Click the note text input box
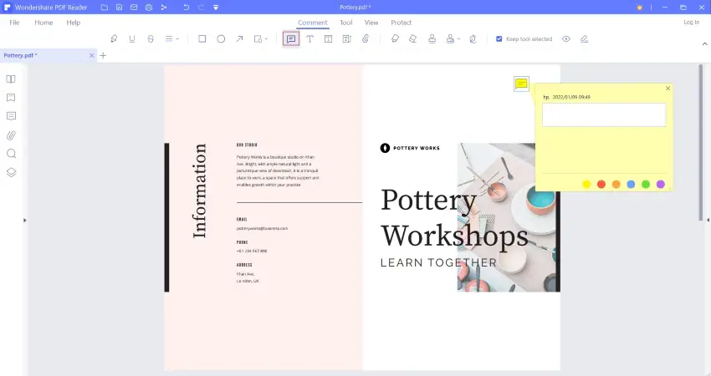The image size is (711, 376). pyautogui.click(x=604, y=114)
